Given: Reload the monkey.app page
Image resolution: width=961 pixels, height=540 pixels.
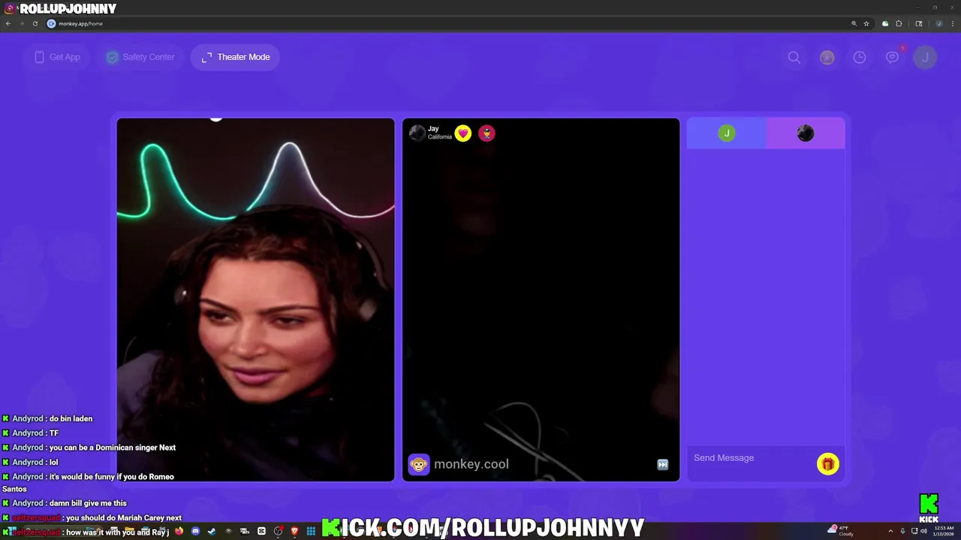Looking at the screenshot, I should tap(35, 23).
